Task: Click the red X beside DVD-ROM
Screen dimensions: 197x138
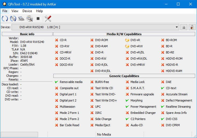Action: pyautogui.click(x=92, y=40)
